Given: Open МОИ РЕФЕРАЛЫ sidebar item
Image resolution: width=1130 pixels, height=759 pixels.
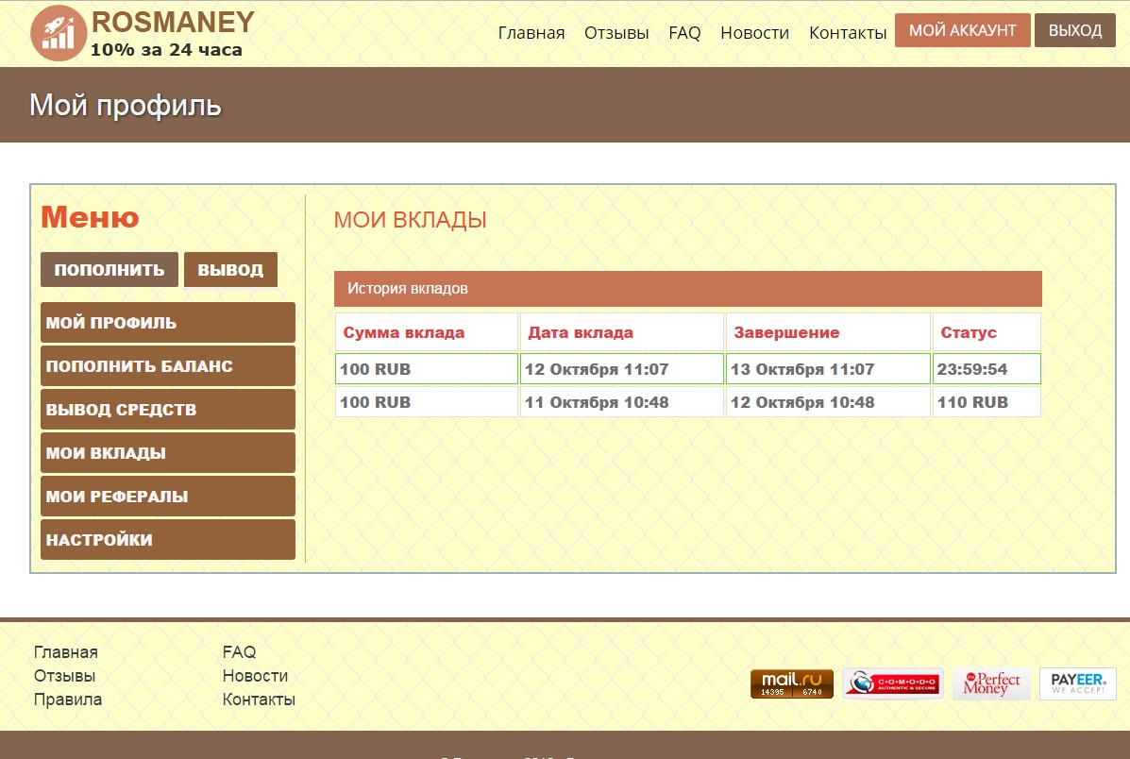Looking at the screenshot, I should [x=168, y=497].
